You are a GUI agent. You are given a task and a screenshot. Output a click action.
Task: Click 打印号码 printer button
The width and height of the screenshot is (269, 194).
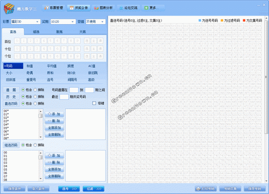click(206, 189)
